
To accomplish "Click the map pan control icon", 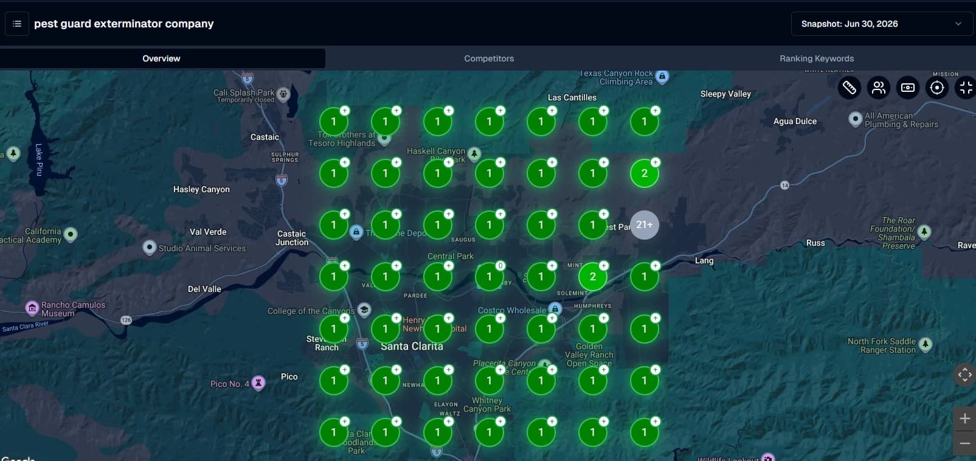I will [965, 375].
